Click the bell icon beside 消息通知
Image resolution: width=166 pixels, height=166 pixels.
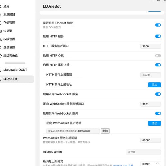coord(1,15)
